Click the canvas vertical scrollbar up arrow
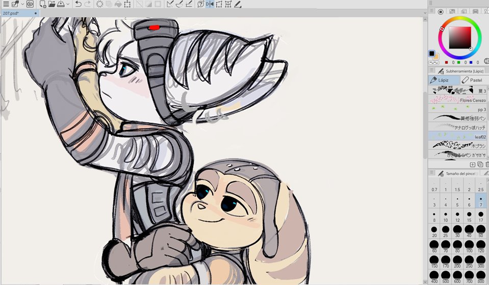This screenshot has width=489, height=285. coord(425,19)
